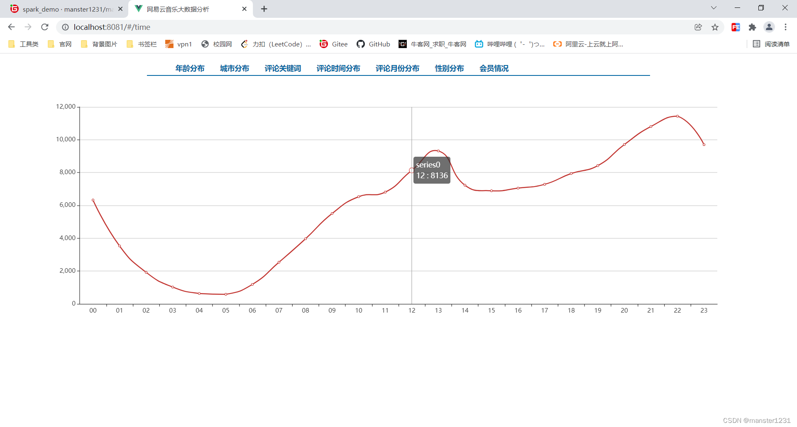
Task: Click the chart data point at hour 13
Action: [x=438, y=151]
